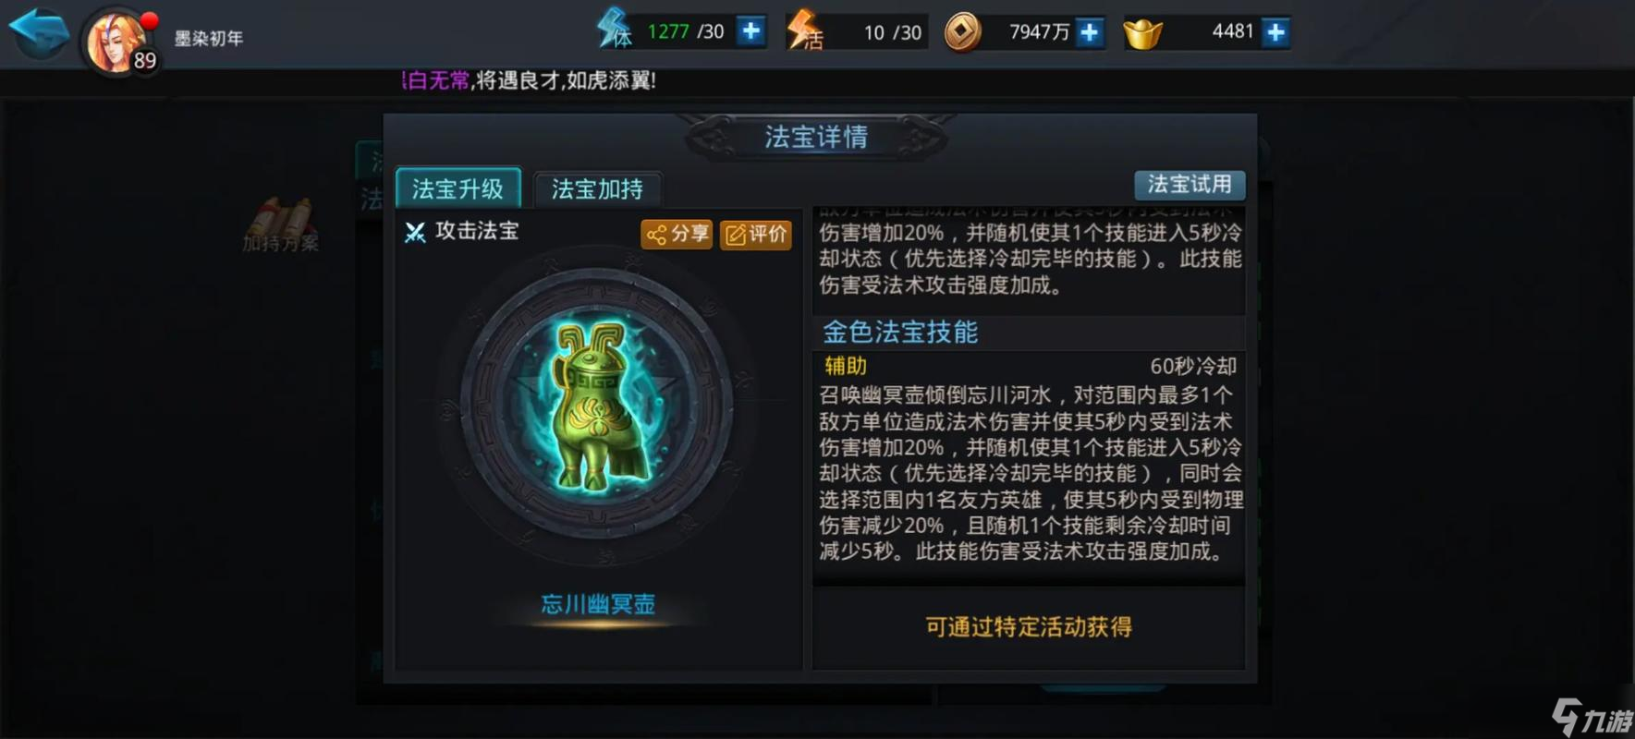The width and height of the screenshot is (1635, 739).
Task: Switch to the 法宝加持 tab
Action: [x=598, y=189]
